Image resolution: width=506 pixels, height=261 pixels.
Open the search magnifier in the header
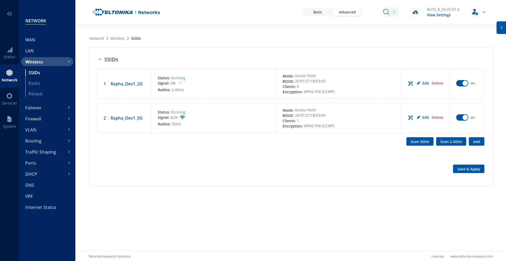[x=386, y=12]
